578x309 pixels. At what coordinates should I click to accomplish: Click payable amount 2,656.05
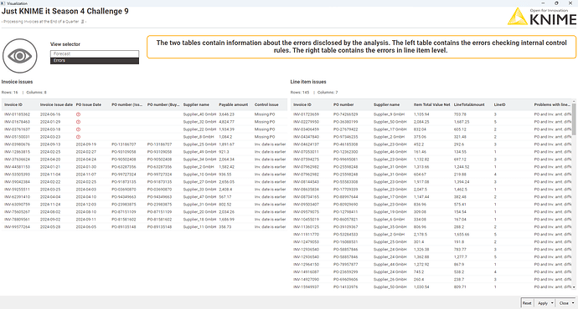pyautogui.click(x=227, y=182)
